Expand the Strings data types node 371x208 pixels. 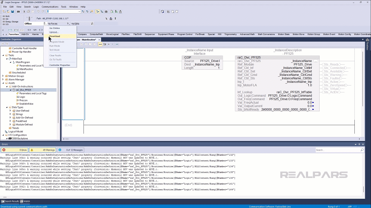(x=10, y=114)
